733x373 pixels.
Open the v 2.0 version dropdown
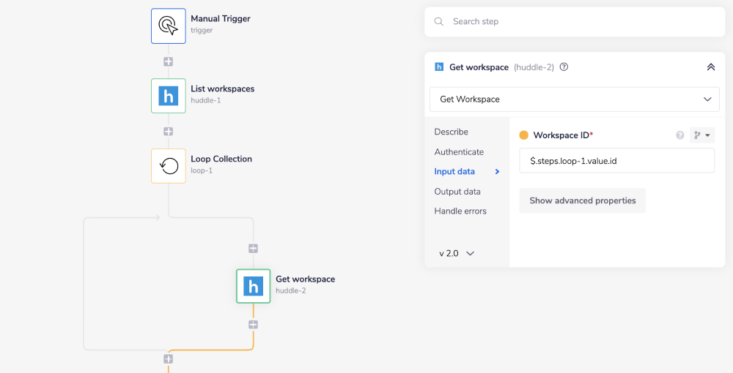[x=457, y=253]
